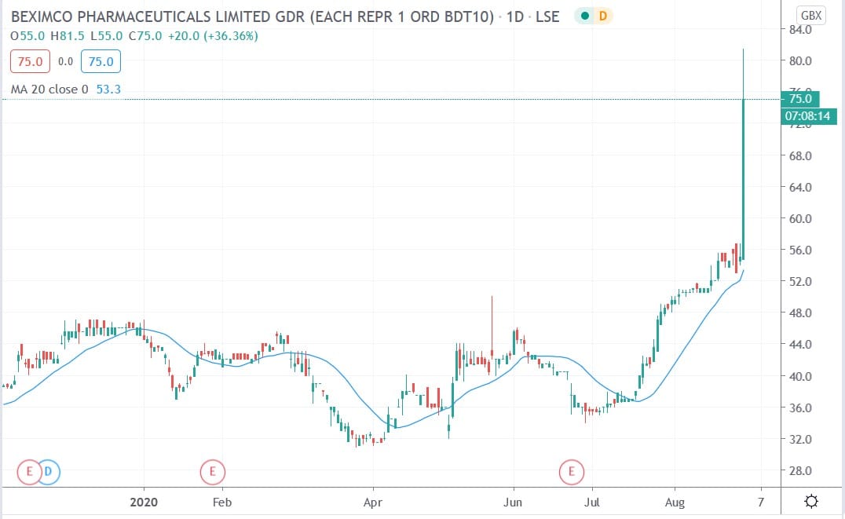
Task: Select the tall green latest candle body
Action: point(744,178)
